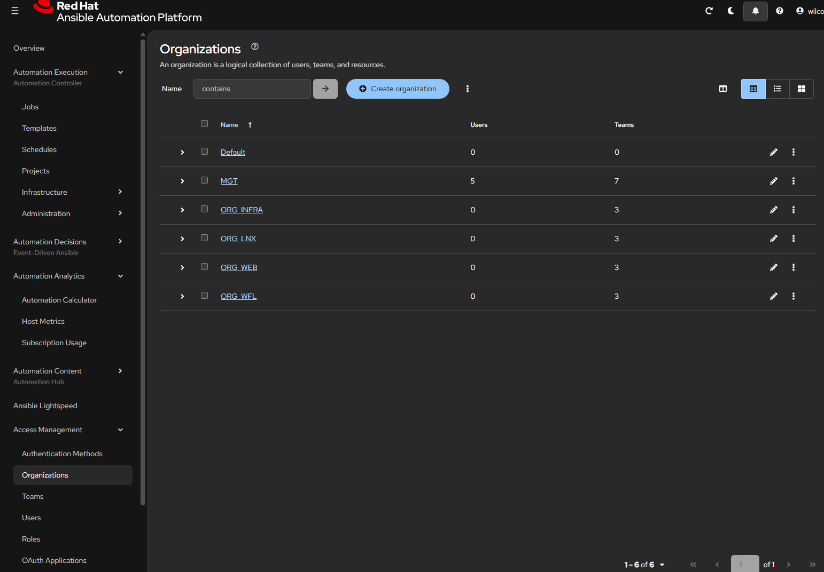Open the kebab menu for ORG_LNX
Screen dimensions: 824x572
(x=793, y=239)
